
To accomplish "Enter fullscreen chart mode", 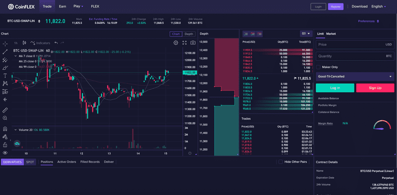I will pyautogui.click(x=185, y=43).
